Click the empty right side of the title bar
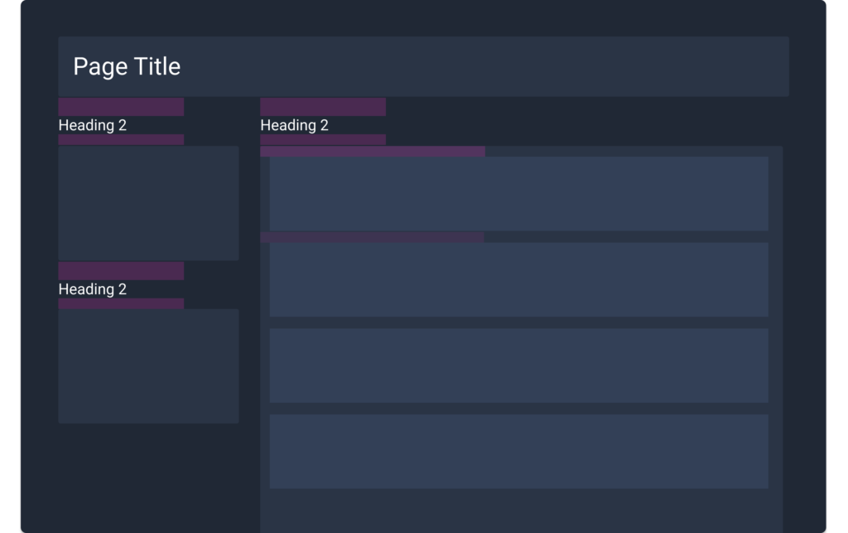The width and height of the screenshot is (848, 533). pyautogui.click(x=538, y=66)
